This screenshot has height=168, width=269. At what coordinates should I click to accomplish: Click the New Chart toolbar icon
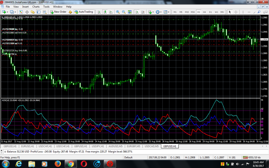click(x=4, y=12)
